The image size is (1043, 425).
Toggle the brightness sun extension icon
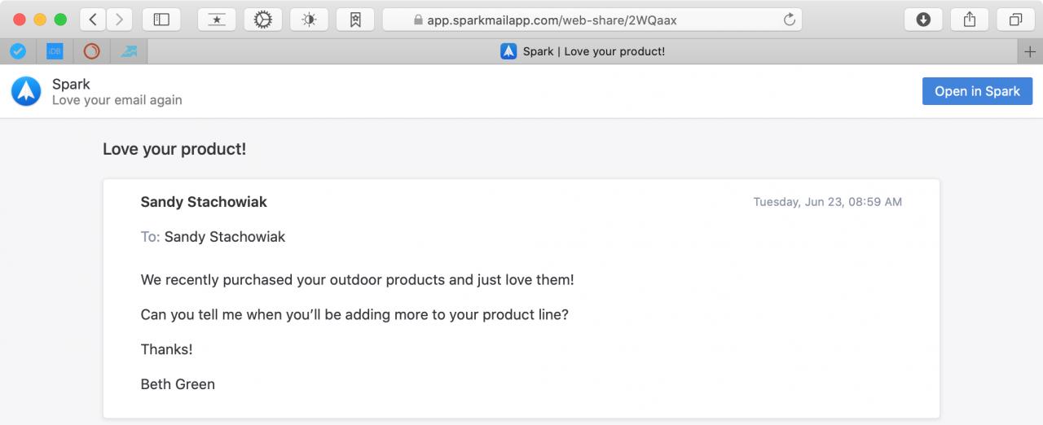click(x=309, y=20)
